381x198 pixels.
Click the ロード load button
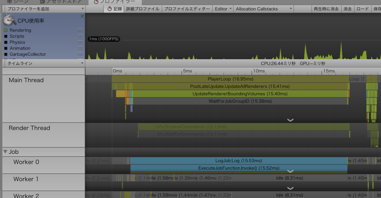pyautogui.click(x=362, y=9)
